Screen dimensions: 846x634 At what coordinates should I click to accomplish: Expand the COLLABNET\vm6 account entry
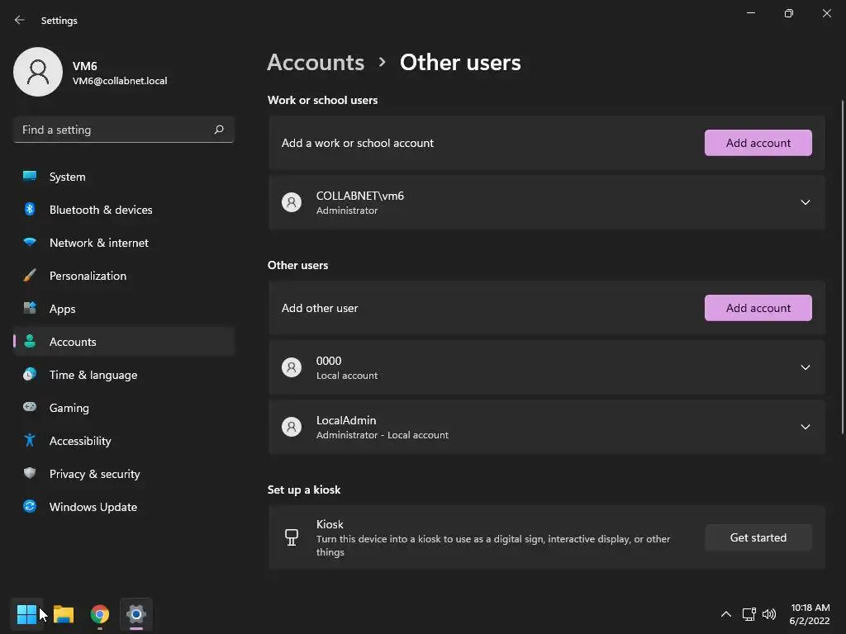[x=805, y=202]
